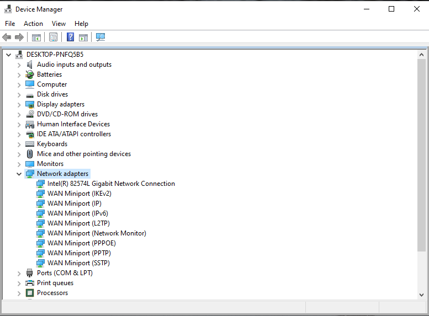Expand the Disk drives category chevron

pos(19,95)
